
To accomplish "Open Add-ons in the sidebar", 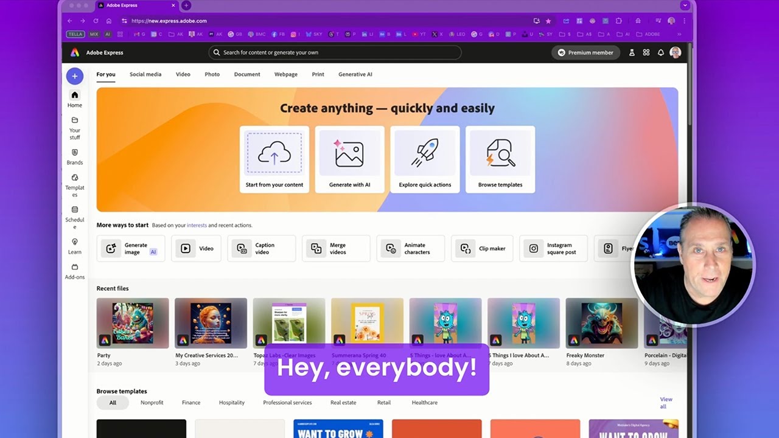I will coord(75,271).
